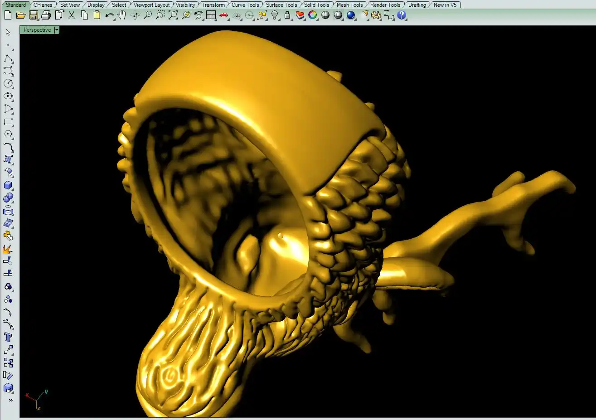Click the Save diskette icon
Viewport: 596px width, 420px height.
pos(33,15)
